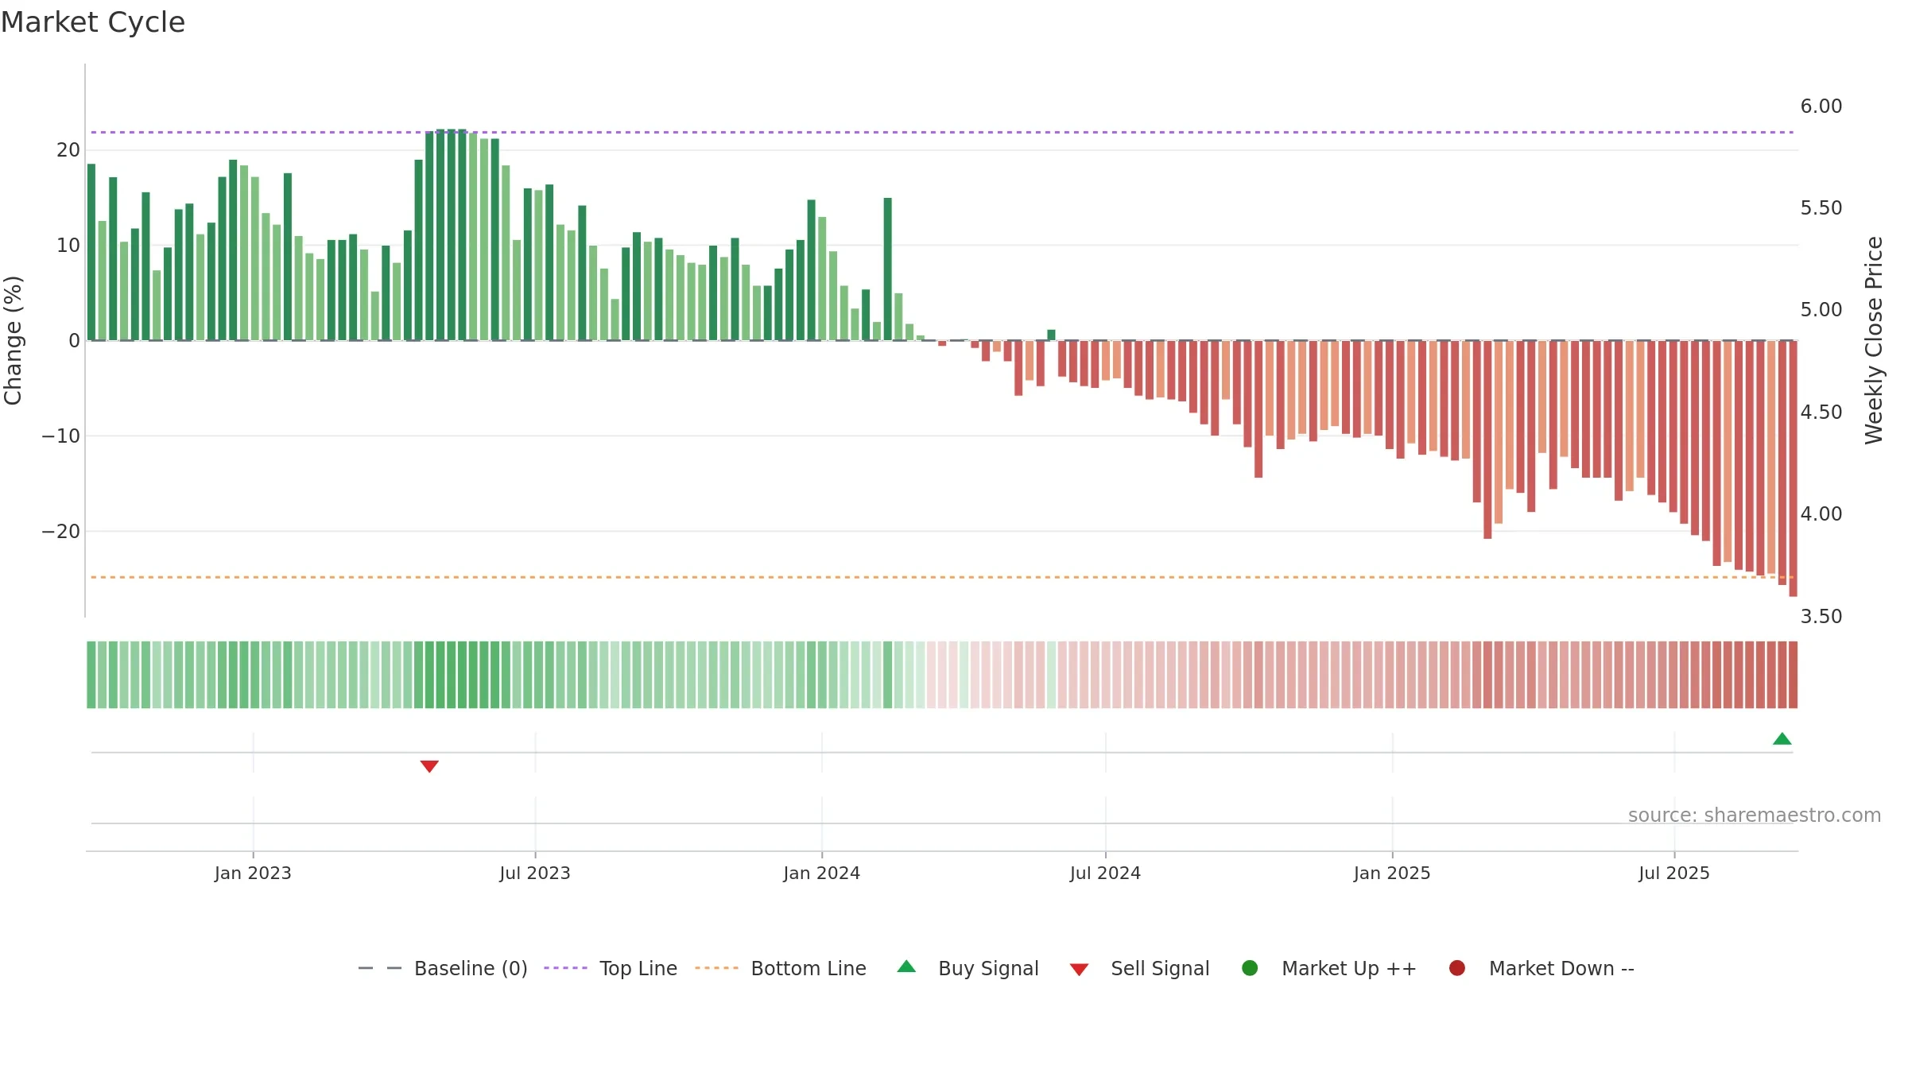The height and width of the screenshot is (1073, 1908).
Task: Click the 4.50 price axis value
Action: (1821, 413)
